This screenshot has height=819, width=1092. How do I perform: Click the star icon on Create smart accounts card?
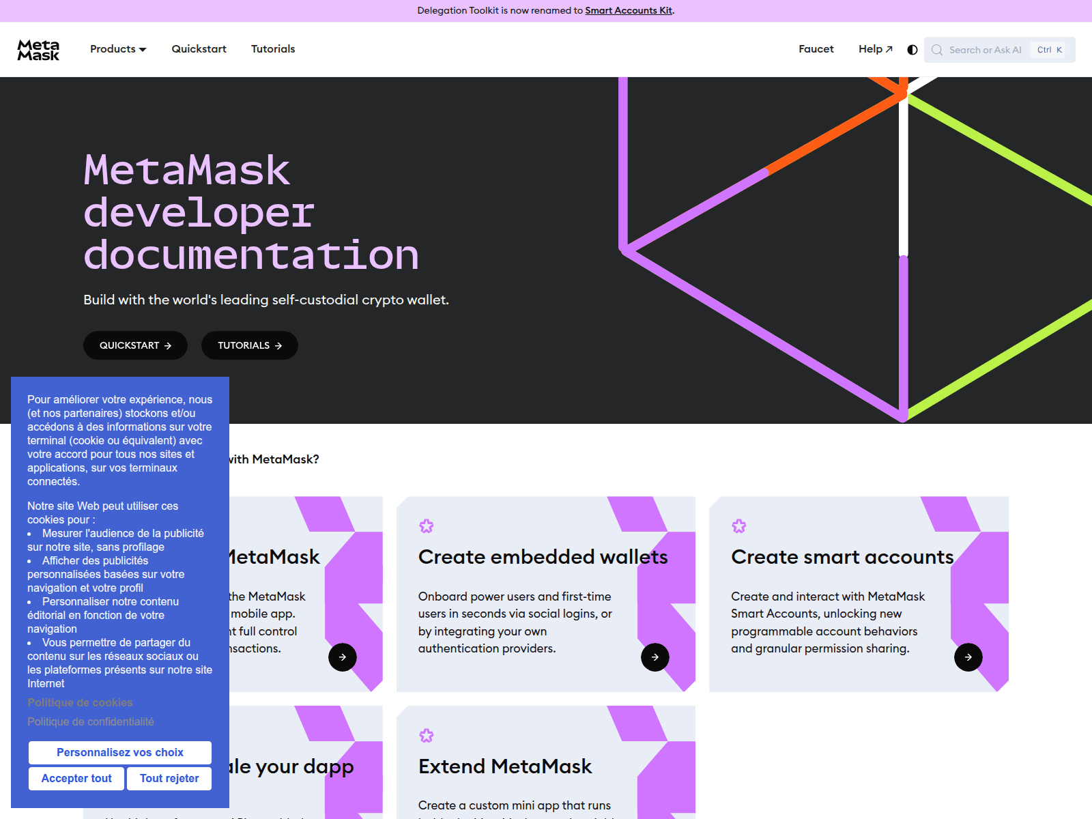pos(739,526)
